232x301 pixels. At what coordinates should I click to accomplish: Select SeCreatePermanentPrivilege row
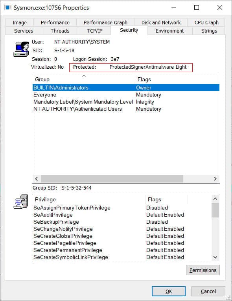coord(122,250)
